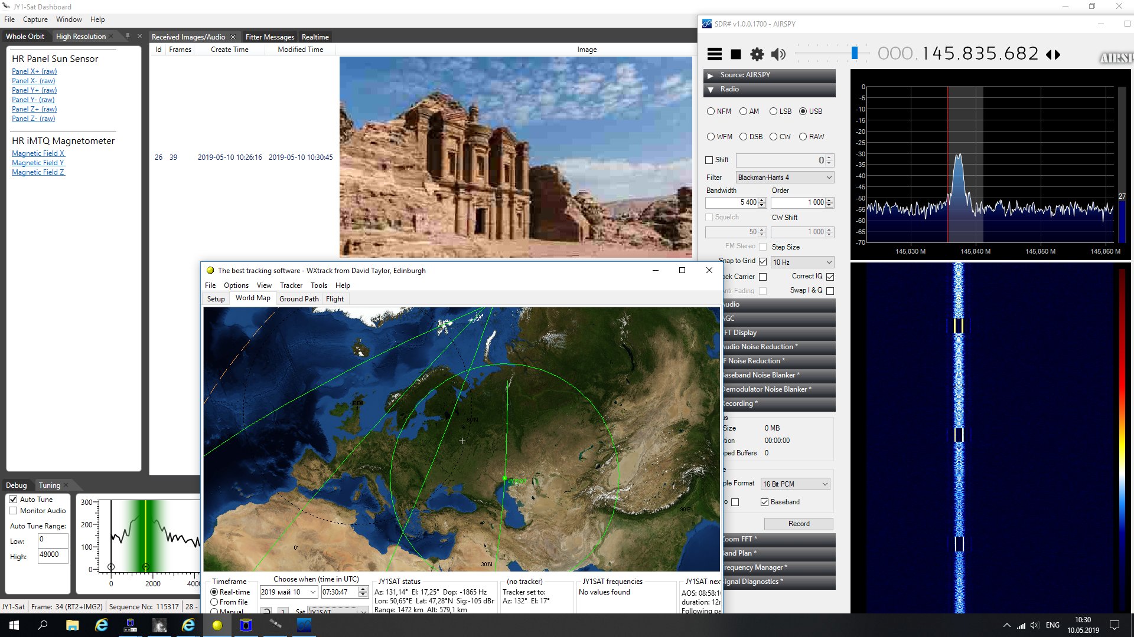This screenshot has height=637, width=1134.
Task: Collapse the Radio panel
Action: [769, 89]
